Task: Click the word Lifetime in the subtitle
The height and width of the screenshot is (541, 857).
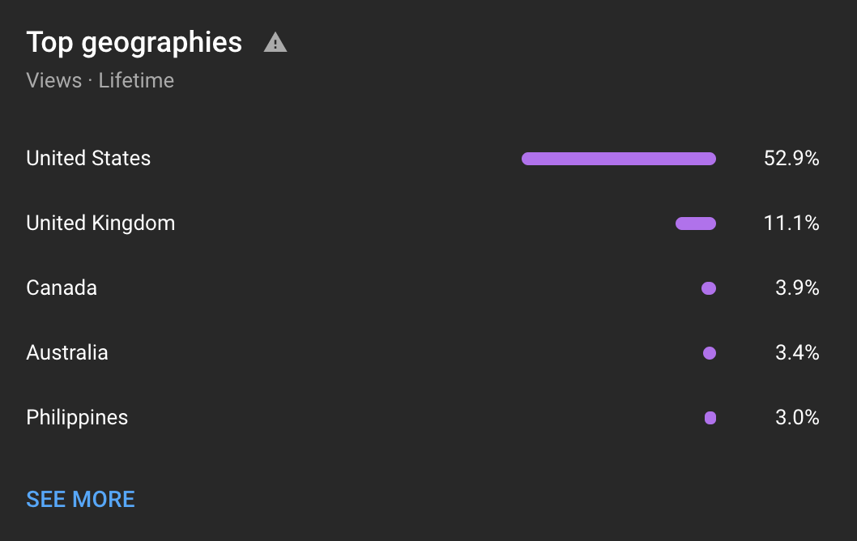Action: [136, 80]
